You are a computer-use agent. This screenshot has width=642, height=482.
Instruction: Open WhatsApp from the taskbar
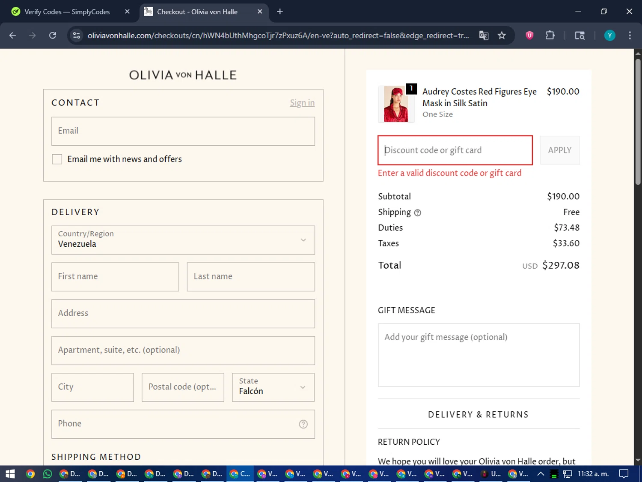(x=48, y=474)
